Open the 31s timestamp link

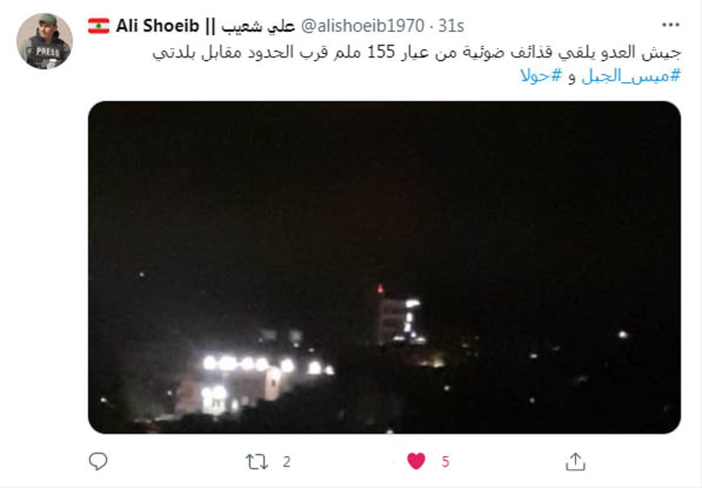451,26
